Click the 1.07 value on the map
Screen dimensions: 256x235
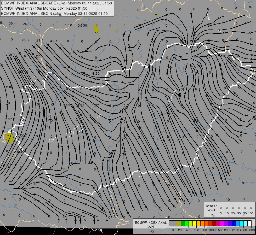point(95,105)
